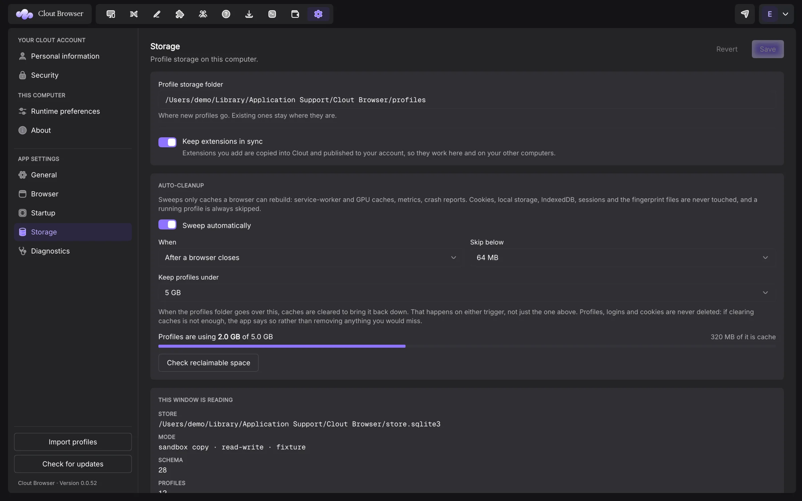802x501 pixels.
Task: Click the person icon beside Personal information
Action: tap(22, 56)
